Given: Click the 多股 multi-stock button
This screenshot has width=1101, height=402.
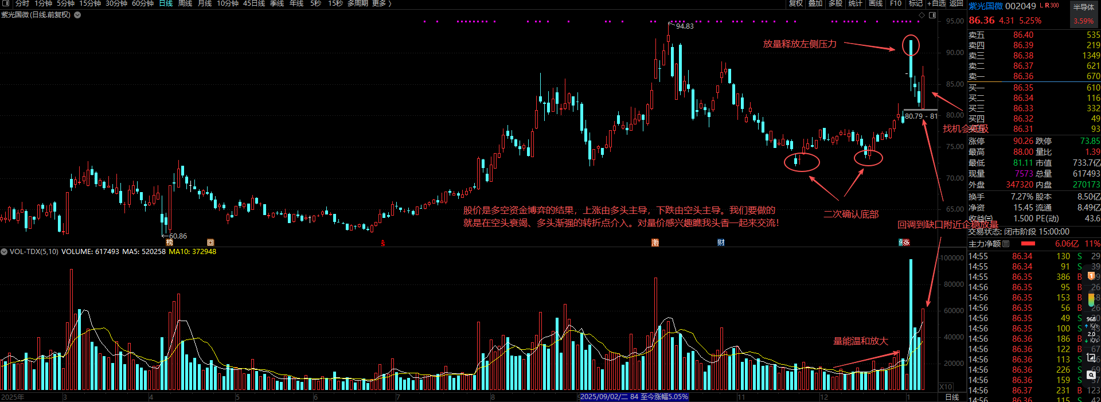Looking at the screenshot, I should click(x=835, y=3).
